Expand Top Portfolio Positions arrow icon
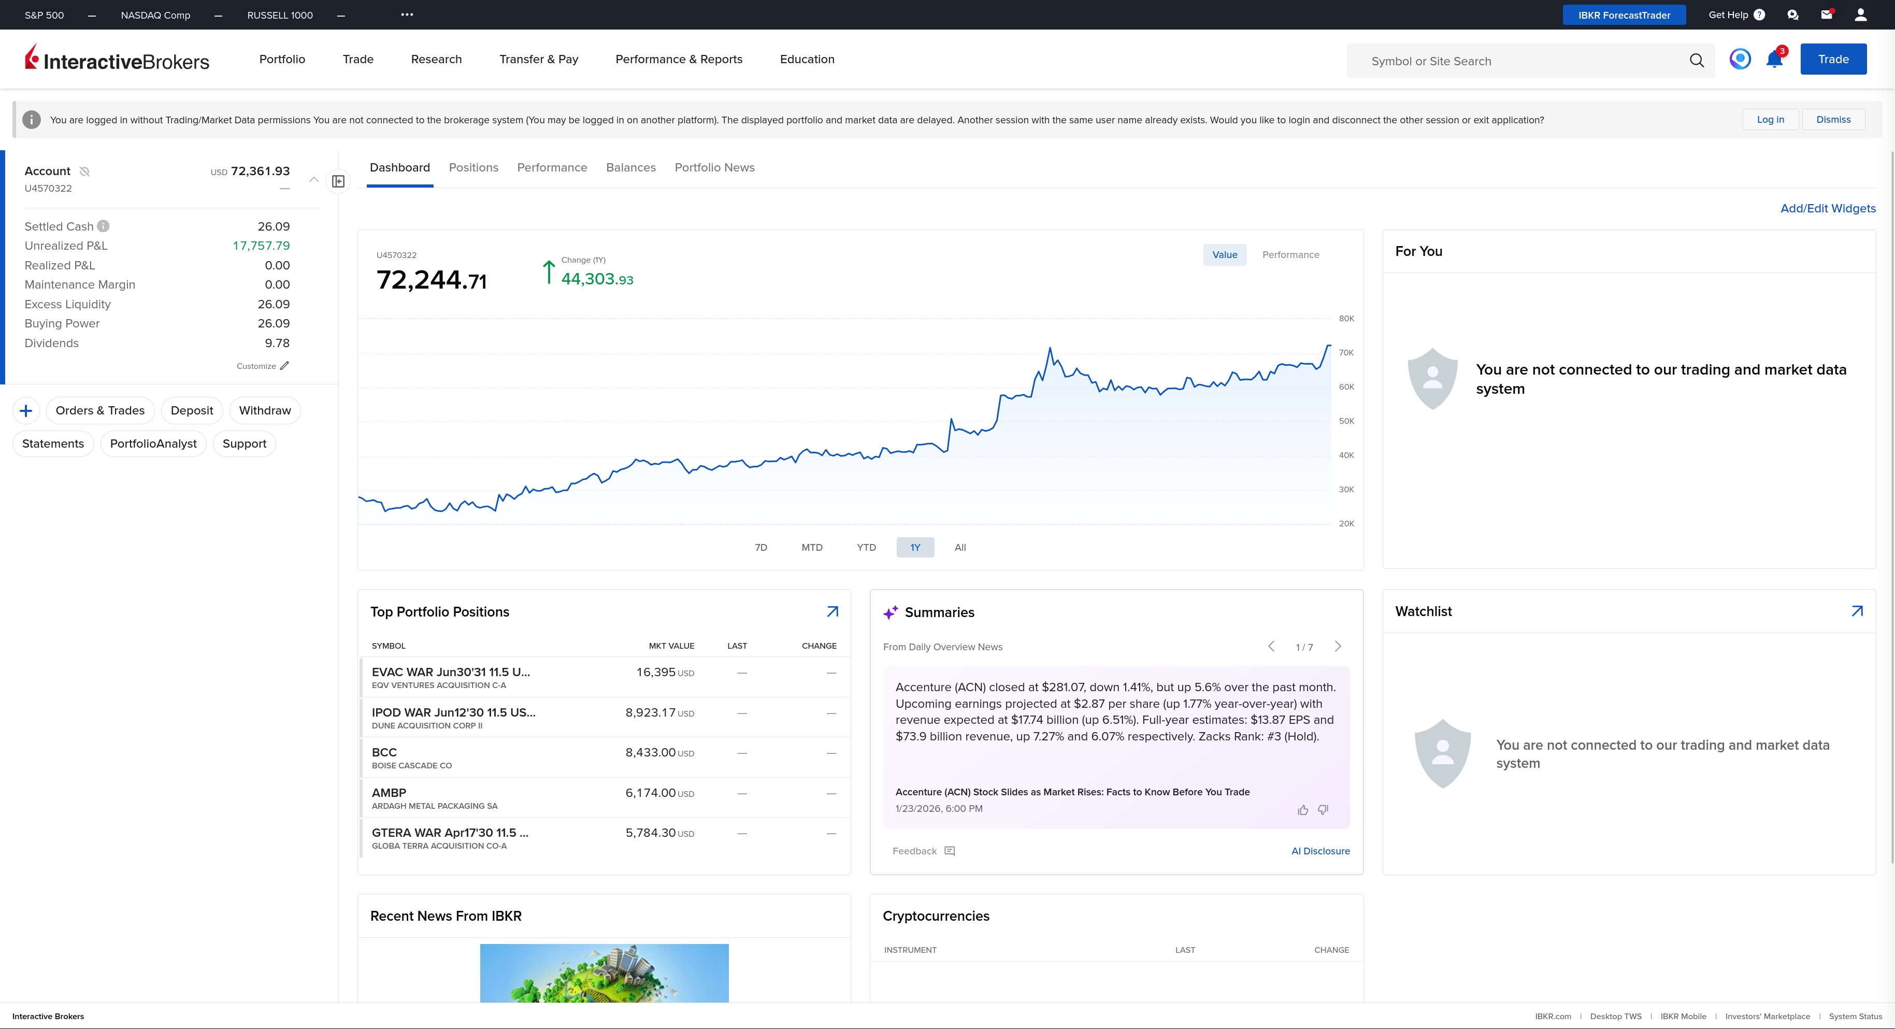The image size is (1895, 1029). (832, 612)
